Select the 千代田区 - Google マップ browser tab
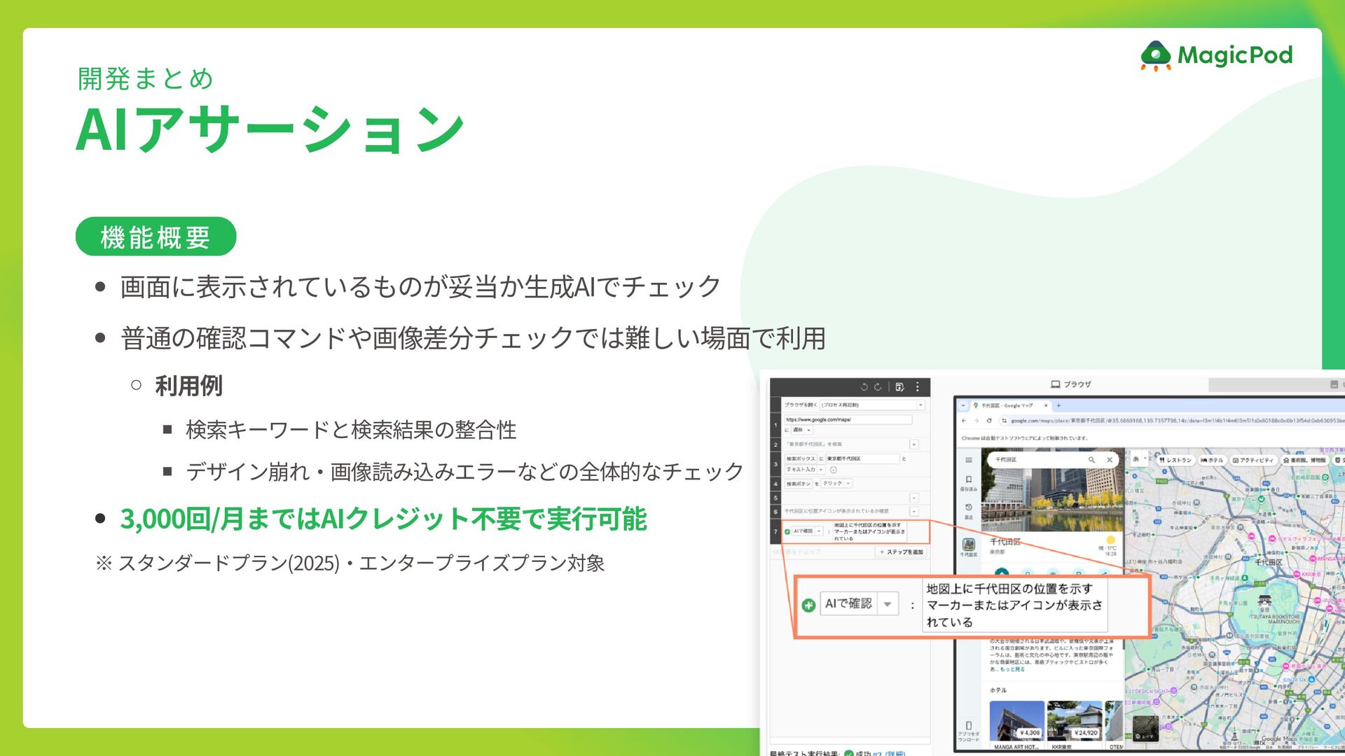This screenshot has height=756, width=1345. tap(1006, 405)
